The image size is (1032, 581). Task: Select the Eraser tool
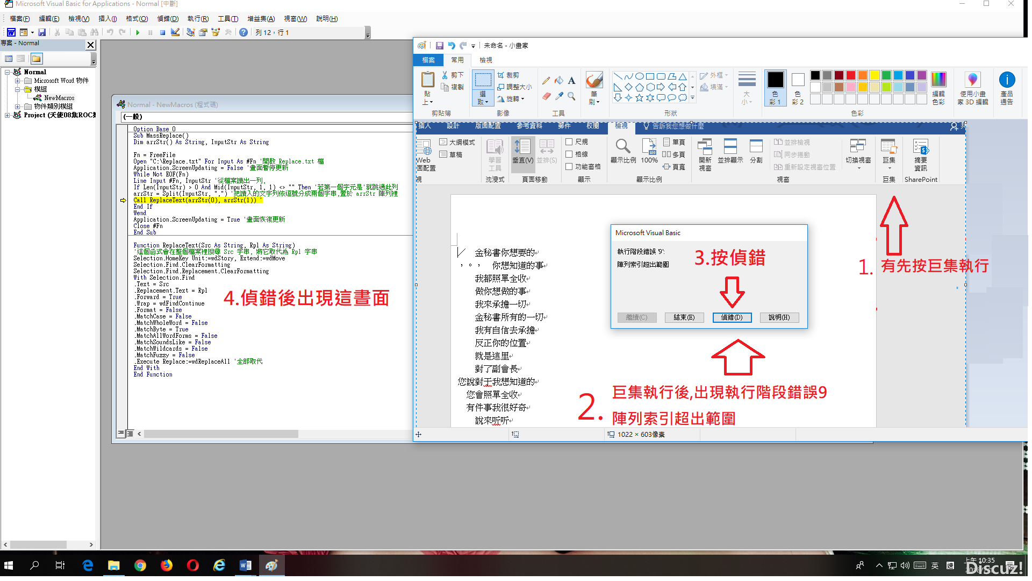546,96
